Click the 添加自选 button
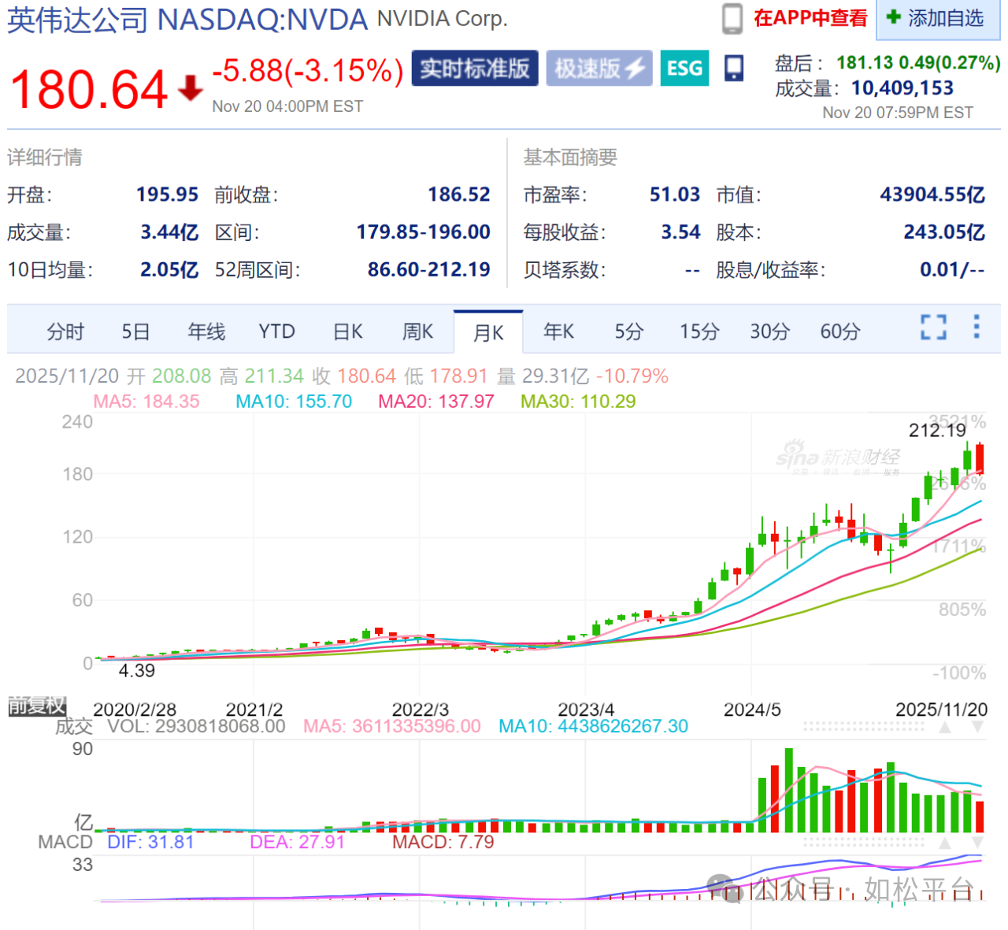 pyautogui.click(x=937, y=18)
